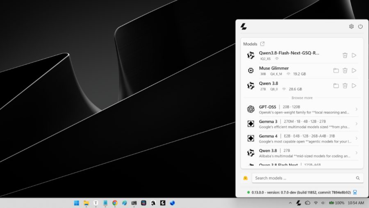Delete the Qwen3.8-Flash-Next-GSQ model
This screenshot has width=369, height=208.
345,55
